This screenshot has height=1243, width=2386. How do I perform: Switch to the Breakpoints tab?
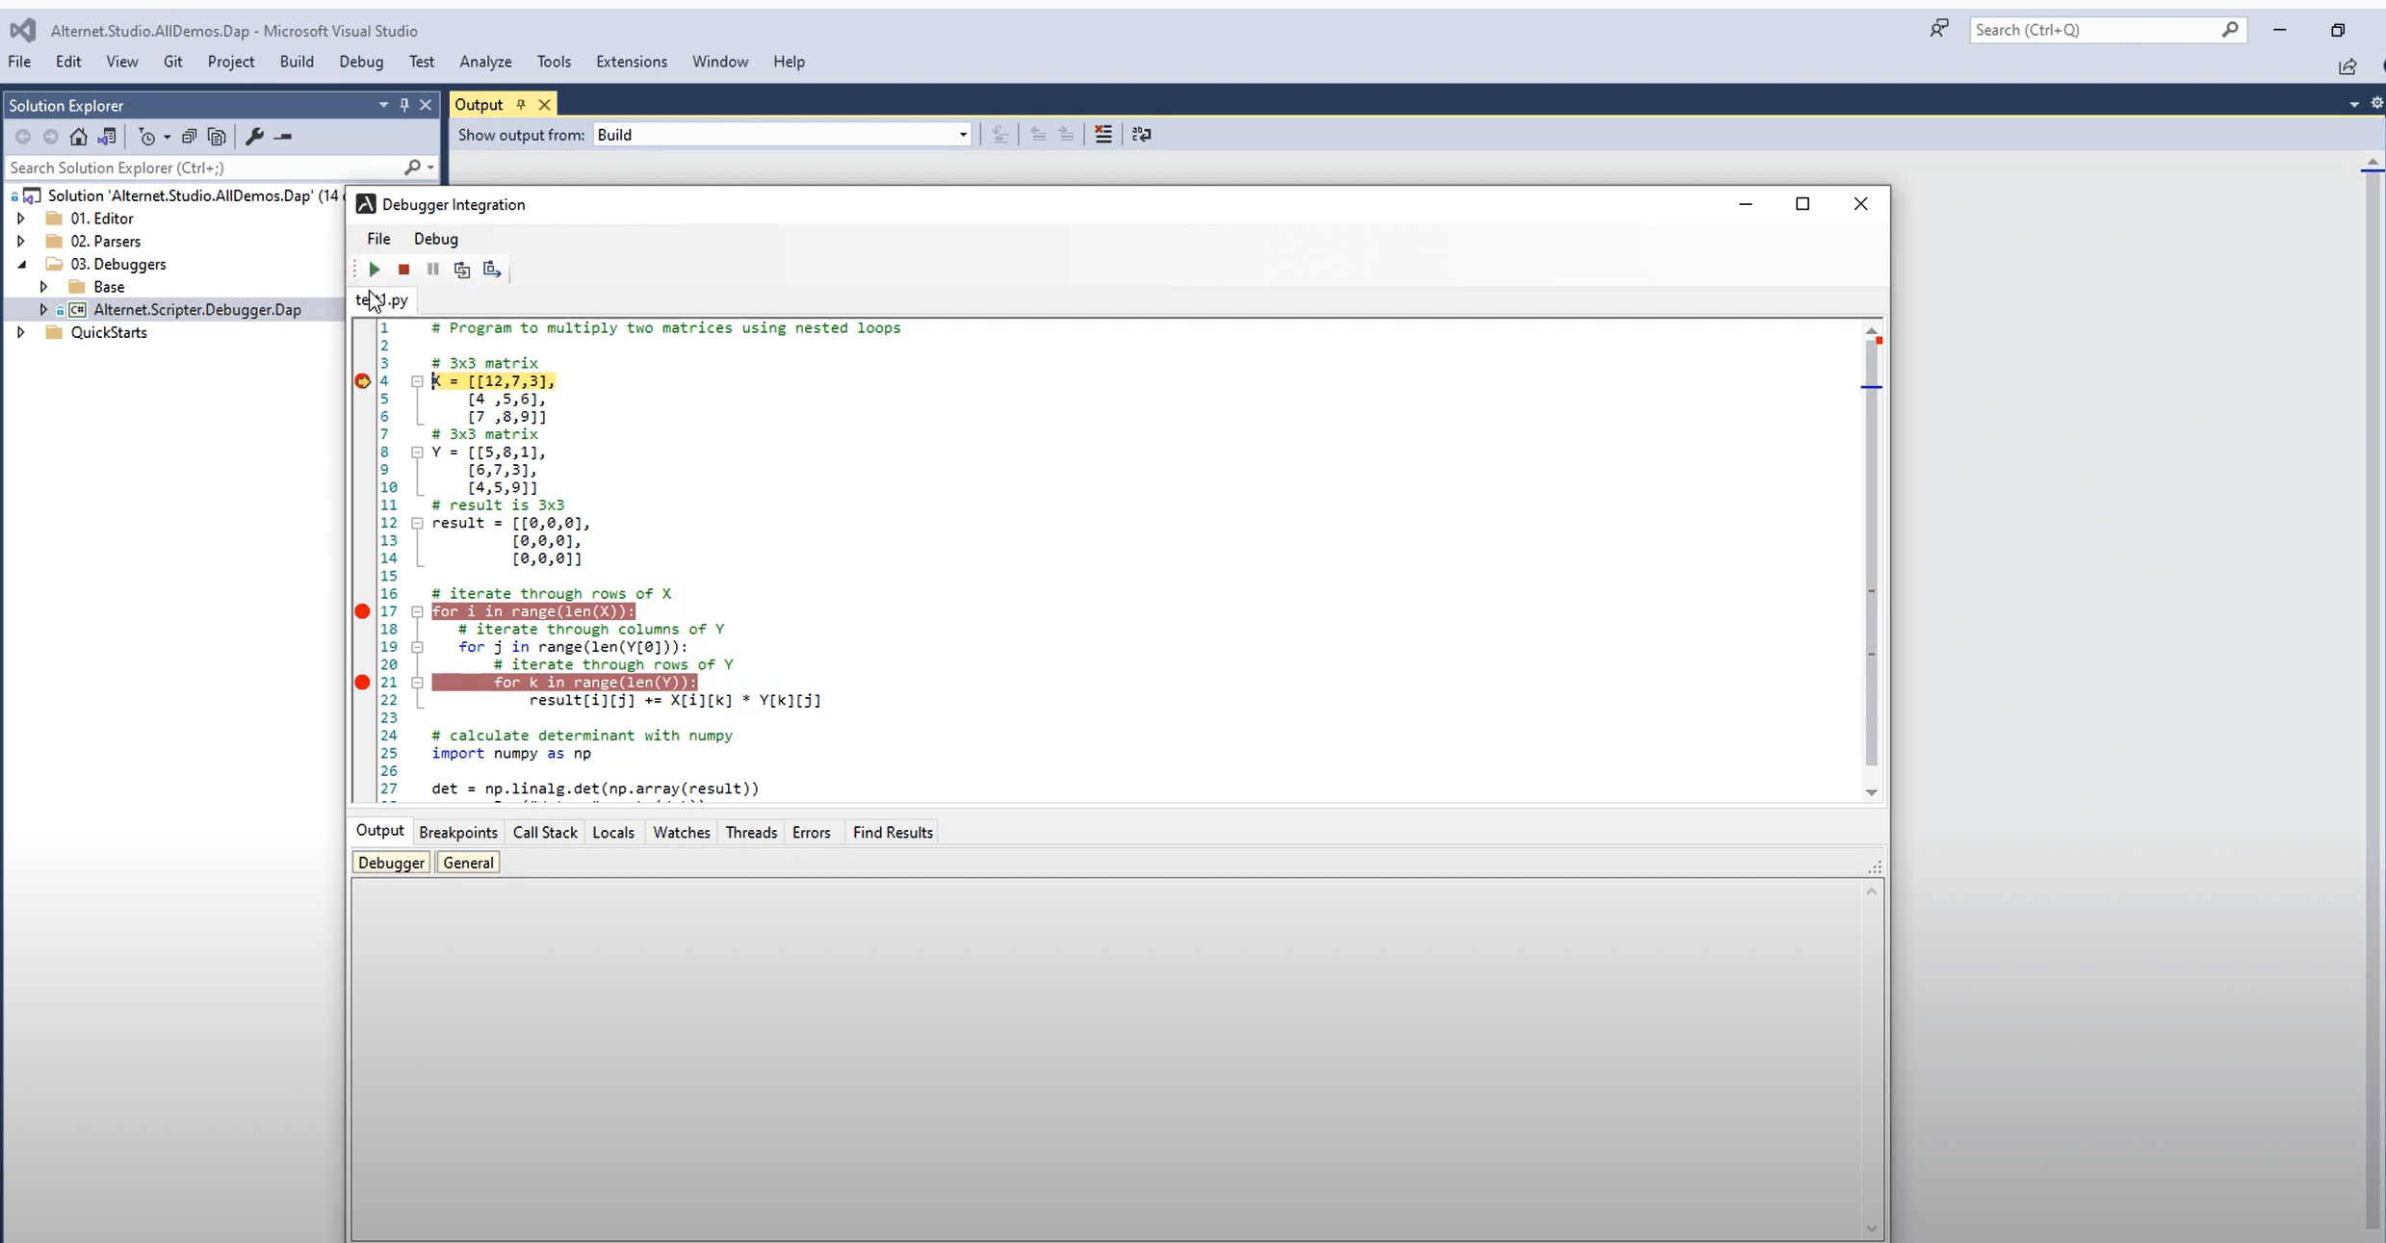coord(458,833)
